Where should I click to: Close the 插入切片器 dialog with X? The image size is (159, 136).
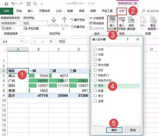tap(138, 39)
